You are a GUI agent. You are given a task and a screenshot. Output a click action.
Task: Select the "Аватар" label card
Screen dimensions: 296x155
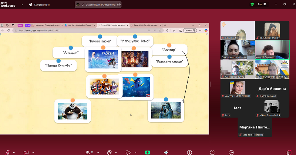(169, 50)
